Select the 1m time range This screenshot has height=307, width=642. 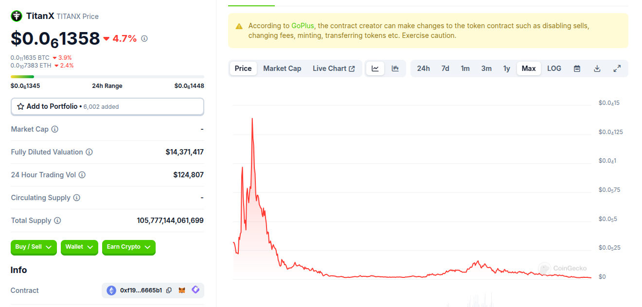[x=465, y=68]
